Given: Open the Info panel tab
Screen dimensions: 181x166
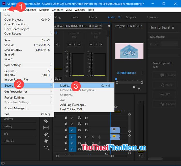Looking at the screenshot, I should click(6, 134).
